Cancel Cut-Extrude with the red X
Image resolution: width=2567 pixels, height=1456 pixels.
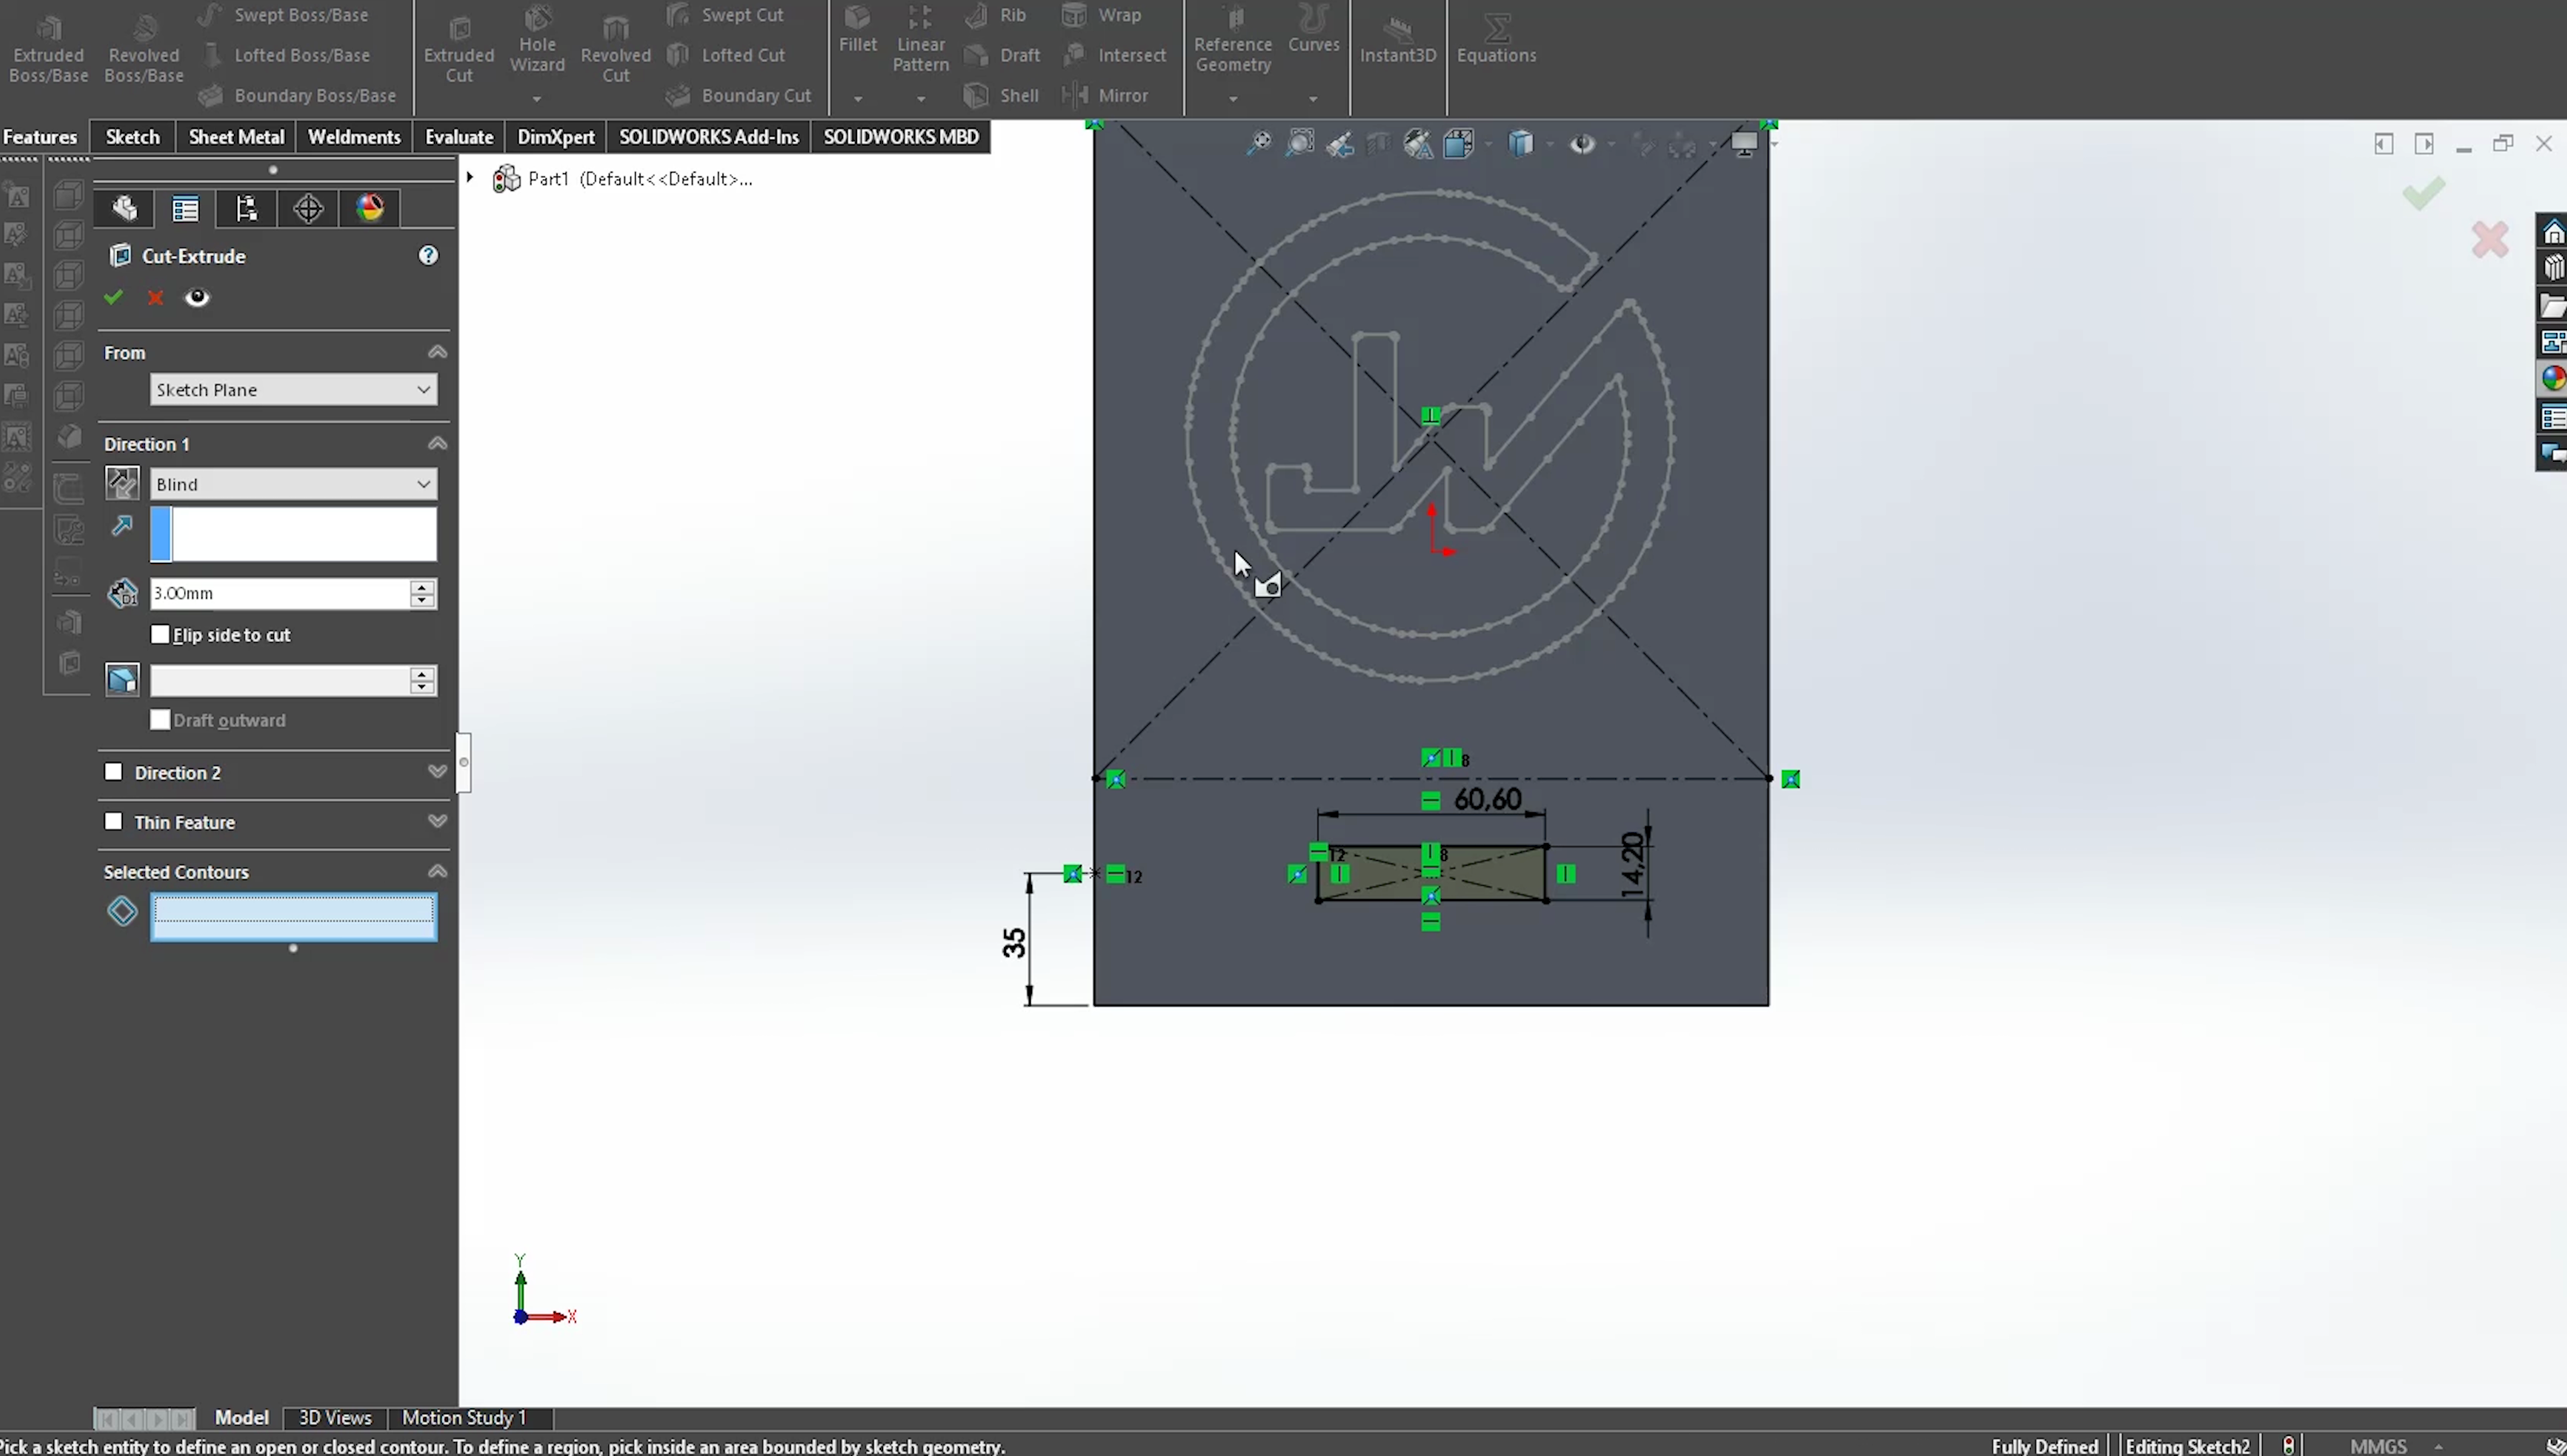[x=155, y=297]
